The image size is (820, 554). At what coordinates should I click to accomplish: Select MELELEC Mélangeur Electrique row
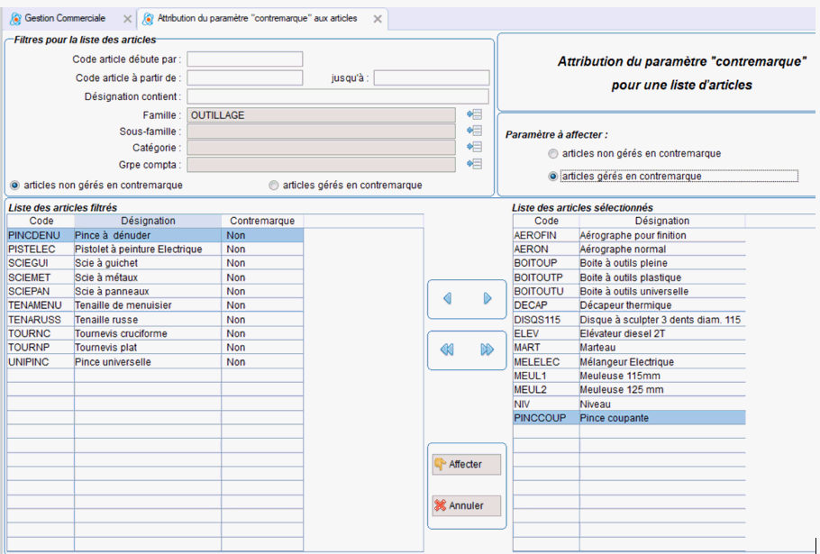629,361
